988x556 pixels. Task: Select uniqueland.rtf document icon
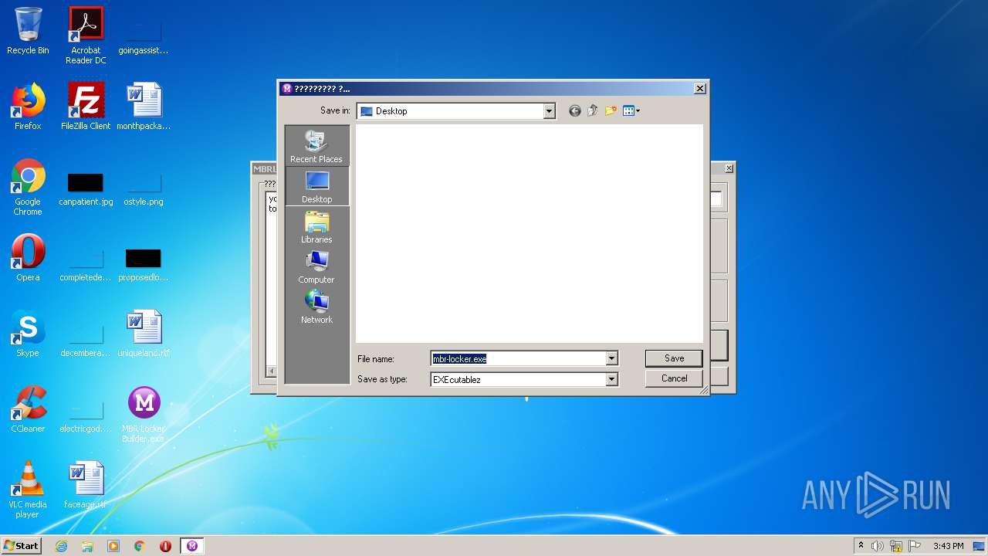point(144,334)
